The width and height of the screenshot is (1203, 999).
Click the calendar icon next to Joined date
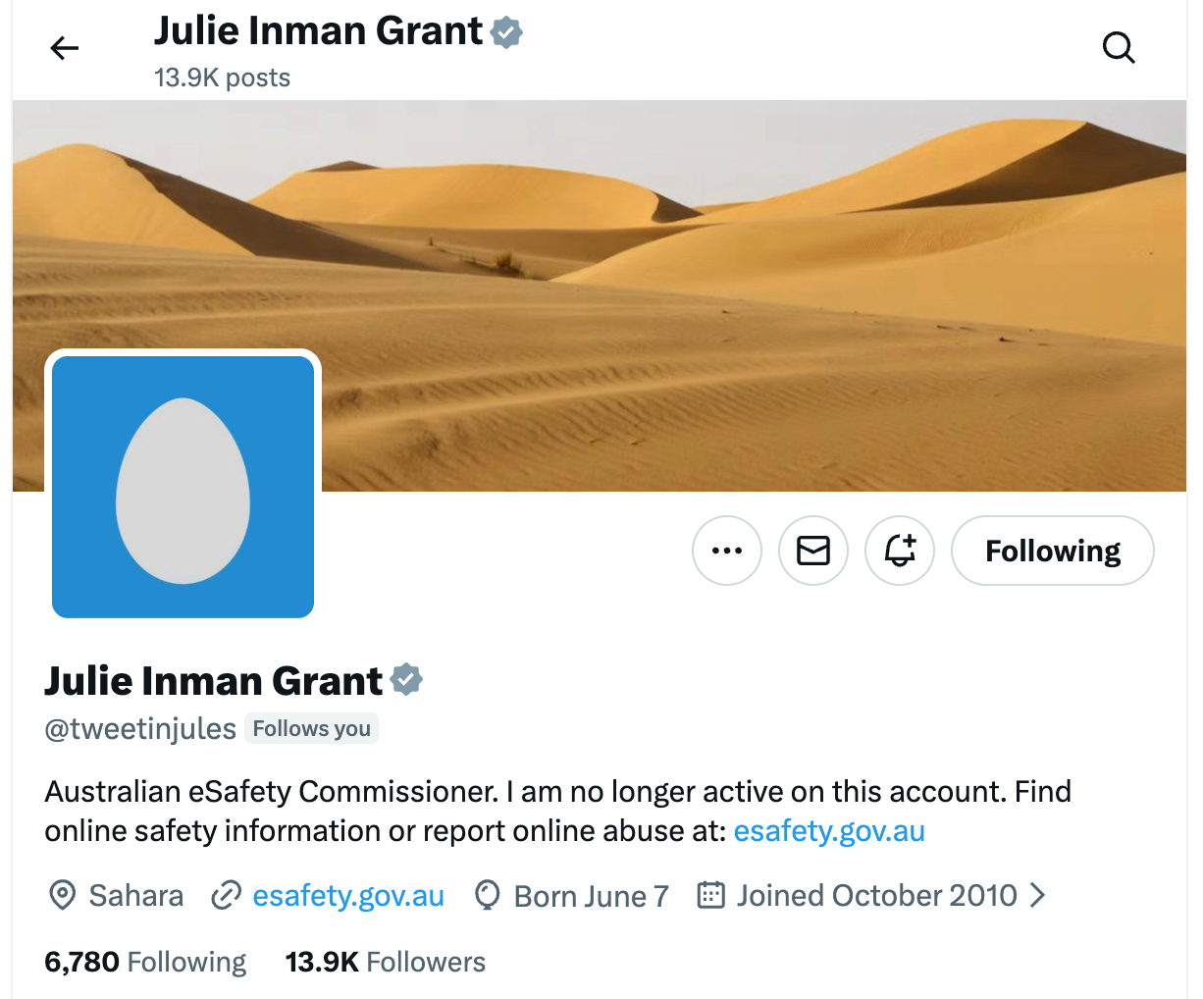click(710, 895)
